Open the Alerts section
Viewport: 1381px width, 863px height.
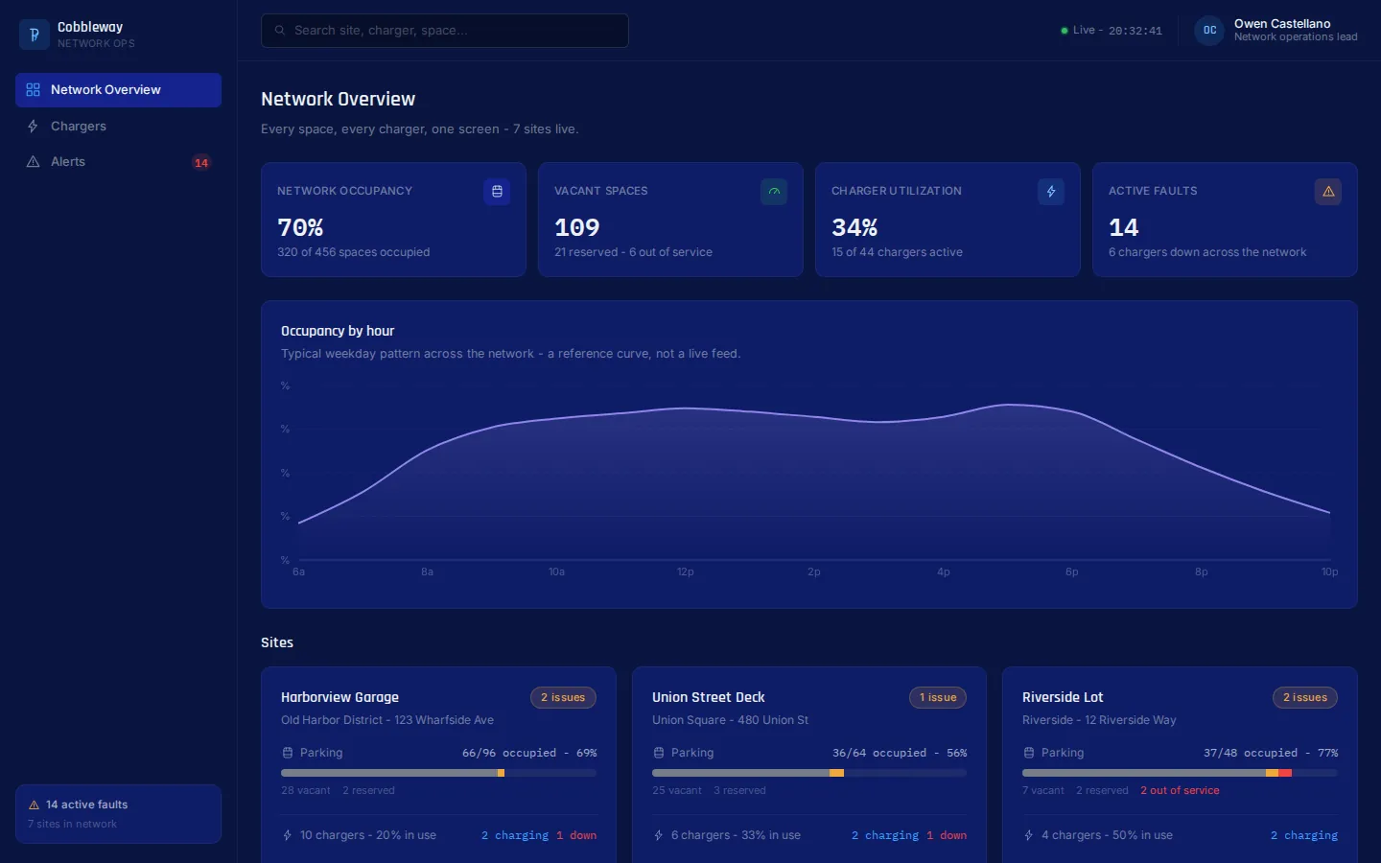[119, 162]
